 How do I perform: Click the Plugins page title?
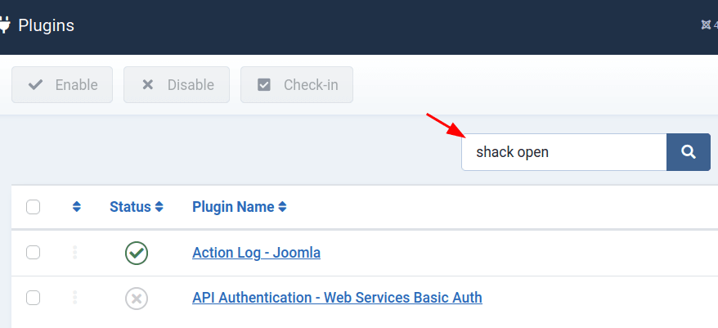tap(47, 25)
